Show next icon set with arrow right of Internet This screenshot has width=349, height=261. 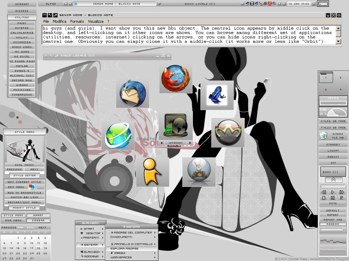(x=190, y=143)
